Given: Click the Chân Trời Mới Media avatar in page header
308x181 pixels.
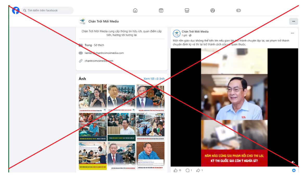Looking at the screenshot, I should pyautogui.click(x=83, y=21).
